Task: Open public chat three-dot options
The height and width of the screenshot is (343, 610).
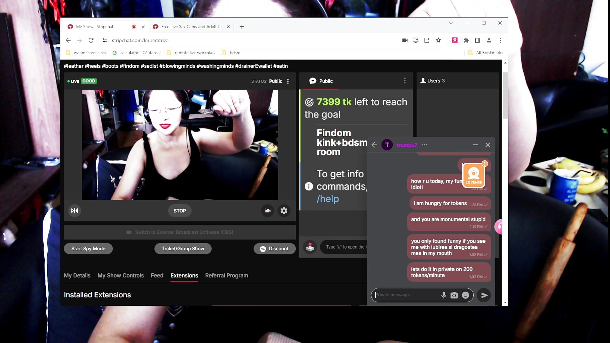Action: (x=405, y=81)
